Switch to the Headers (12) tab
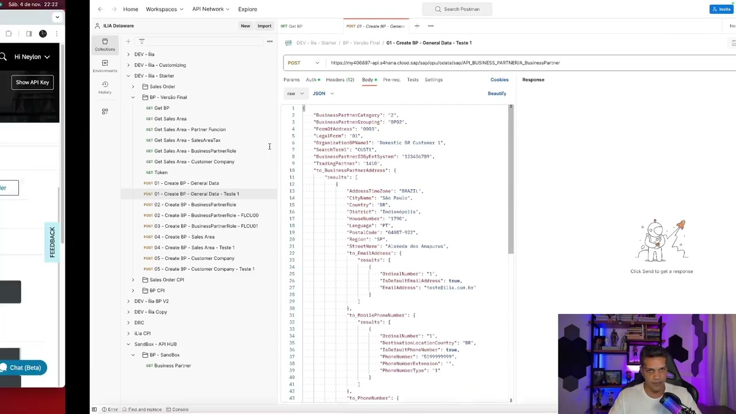This screenshot has height=414, width=736. point(340,80)
